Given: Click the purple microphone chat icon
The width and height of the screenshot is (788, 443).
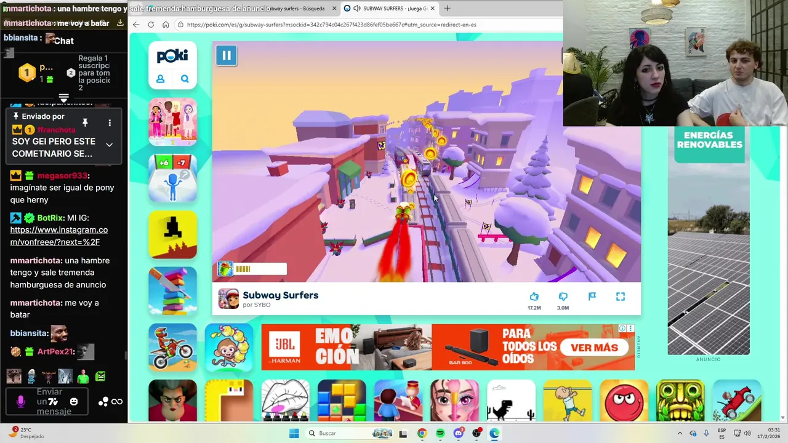Looking at the screenshot, I should coord(20,402).
